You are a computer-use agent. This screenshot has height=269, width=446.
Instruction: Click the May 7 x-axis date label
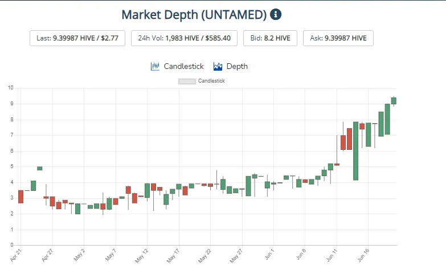pyautogui.click(x=111, y=255)
